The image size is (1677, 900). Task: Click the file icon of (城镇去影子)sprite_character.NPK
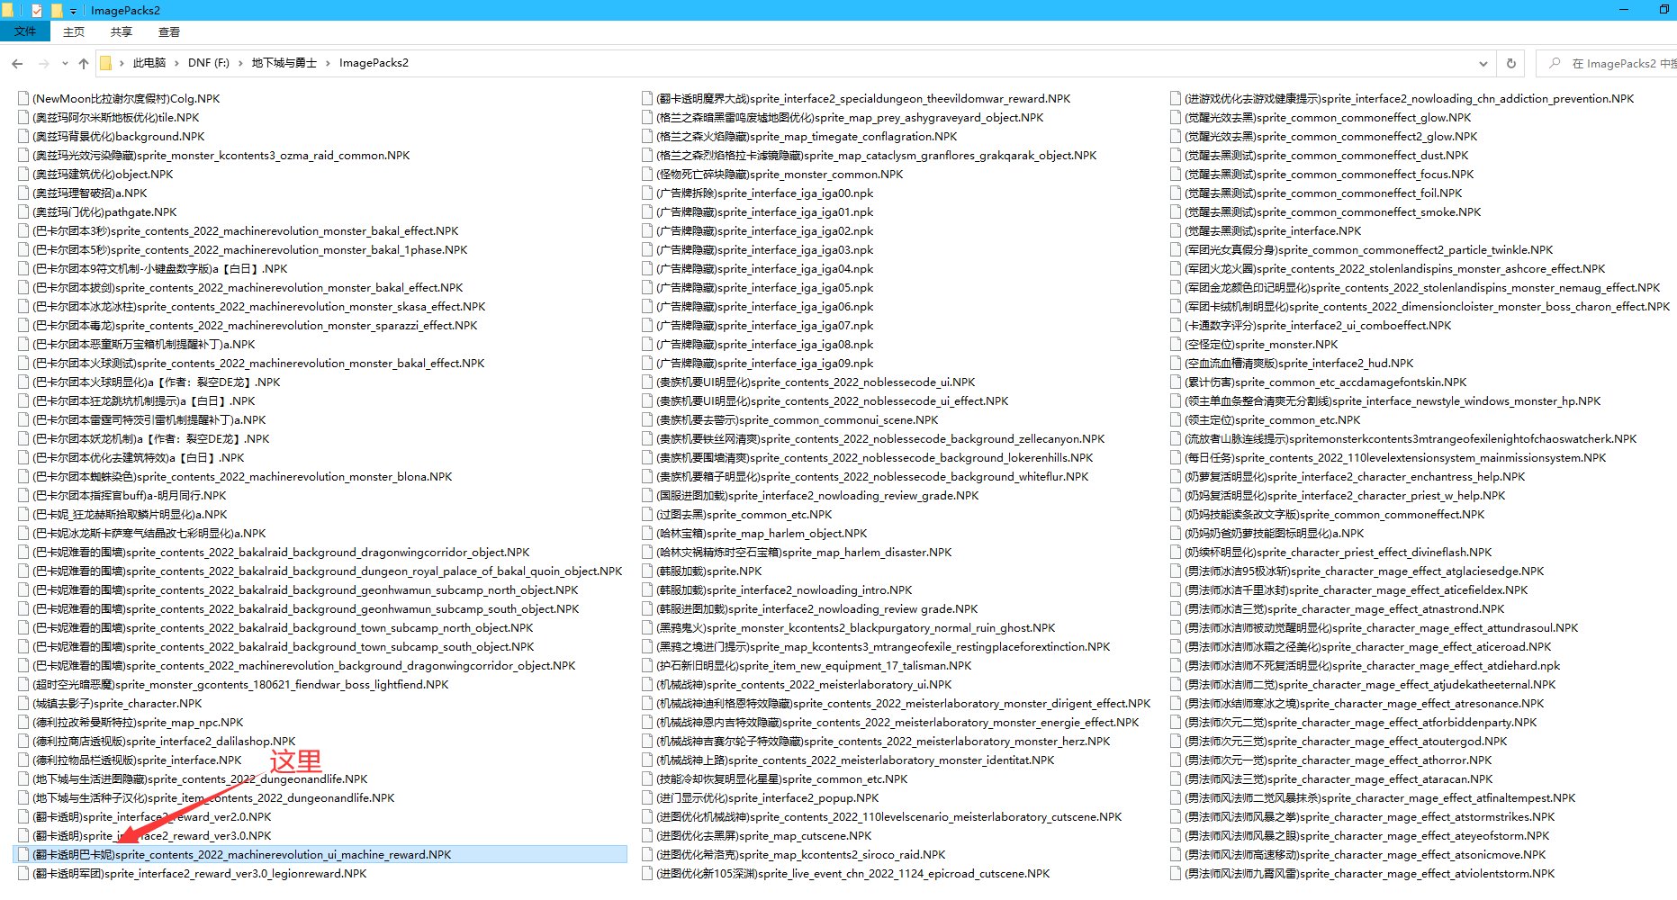(23, 703)
